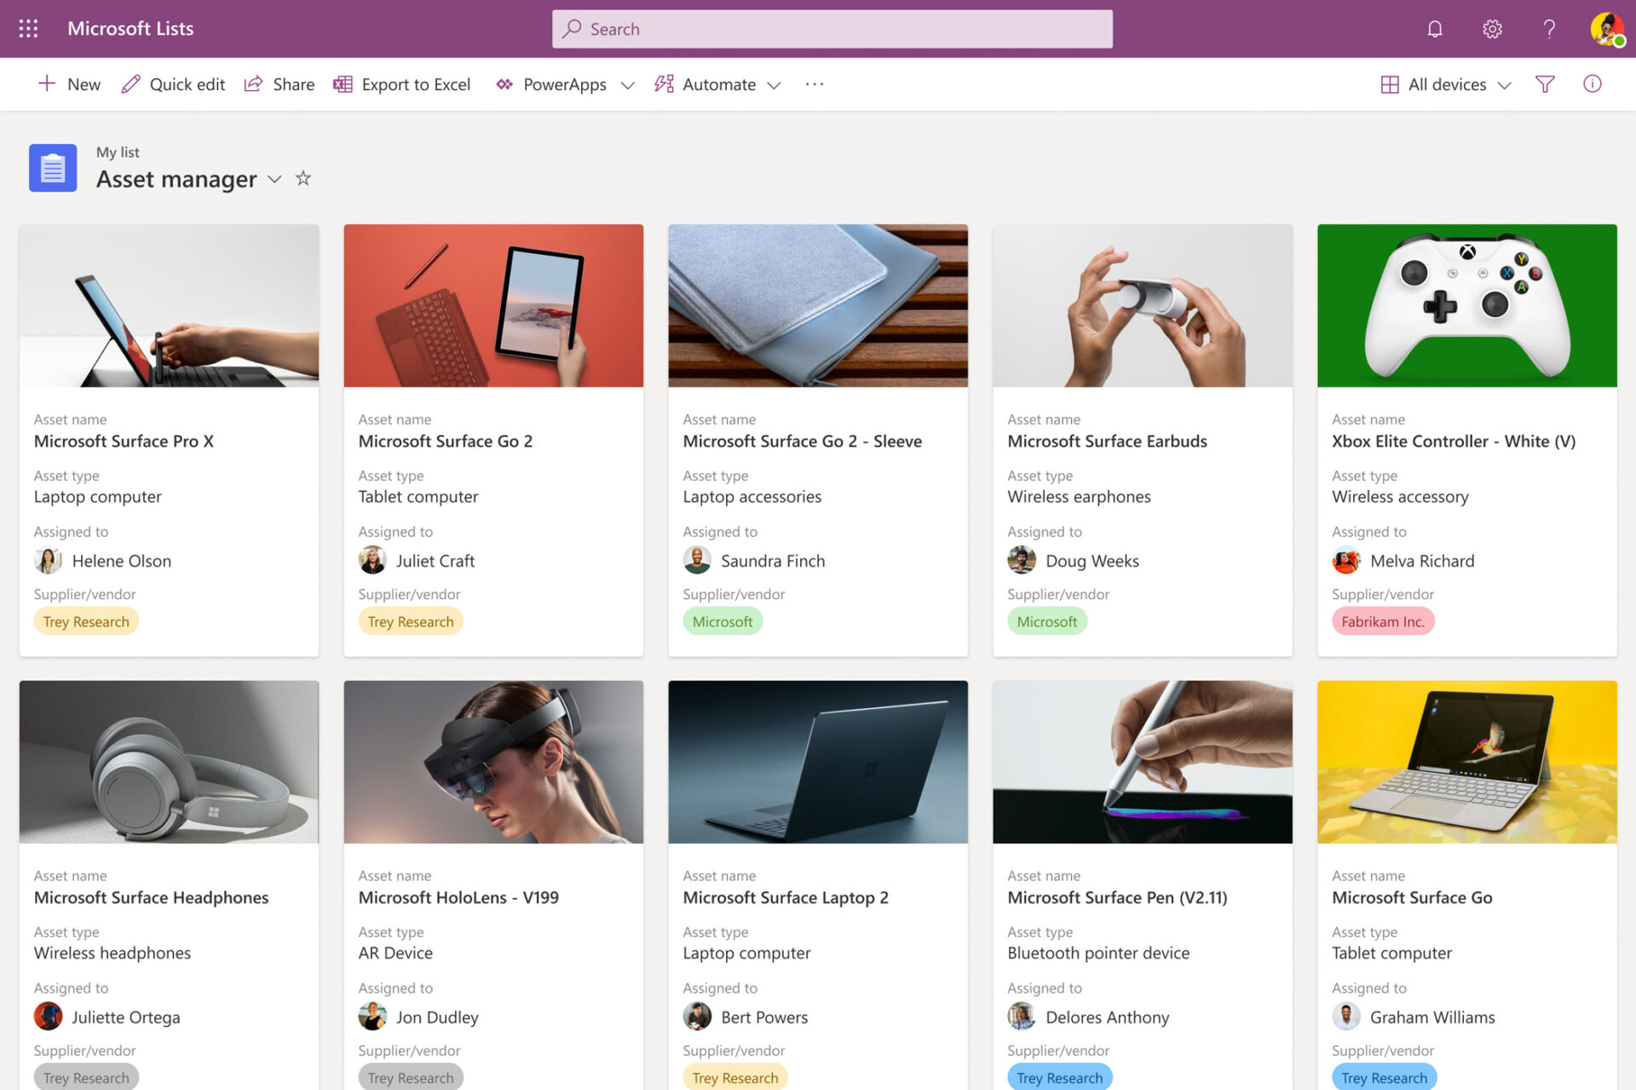The height and width of the screenshot is (1090, 1636).
Task: Click Bert Powers' avatar
Action: tap(697, 1017)
